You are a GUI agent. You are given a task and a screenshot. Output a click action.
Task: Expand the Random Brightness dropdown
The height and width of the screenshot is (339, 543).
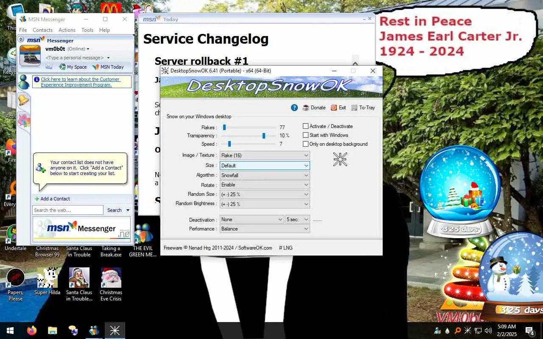tap(265, 204)
